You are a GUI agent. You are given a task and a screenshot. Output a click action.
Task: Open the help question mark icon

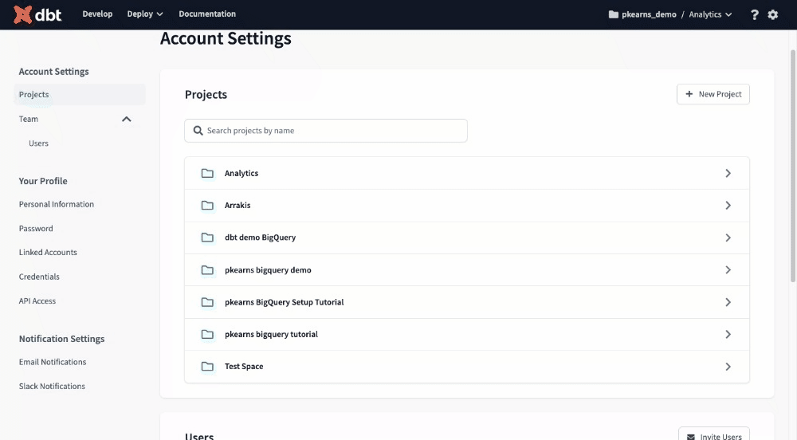tap(754, 14)
